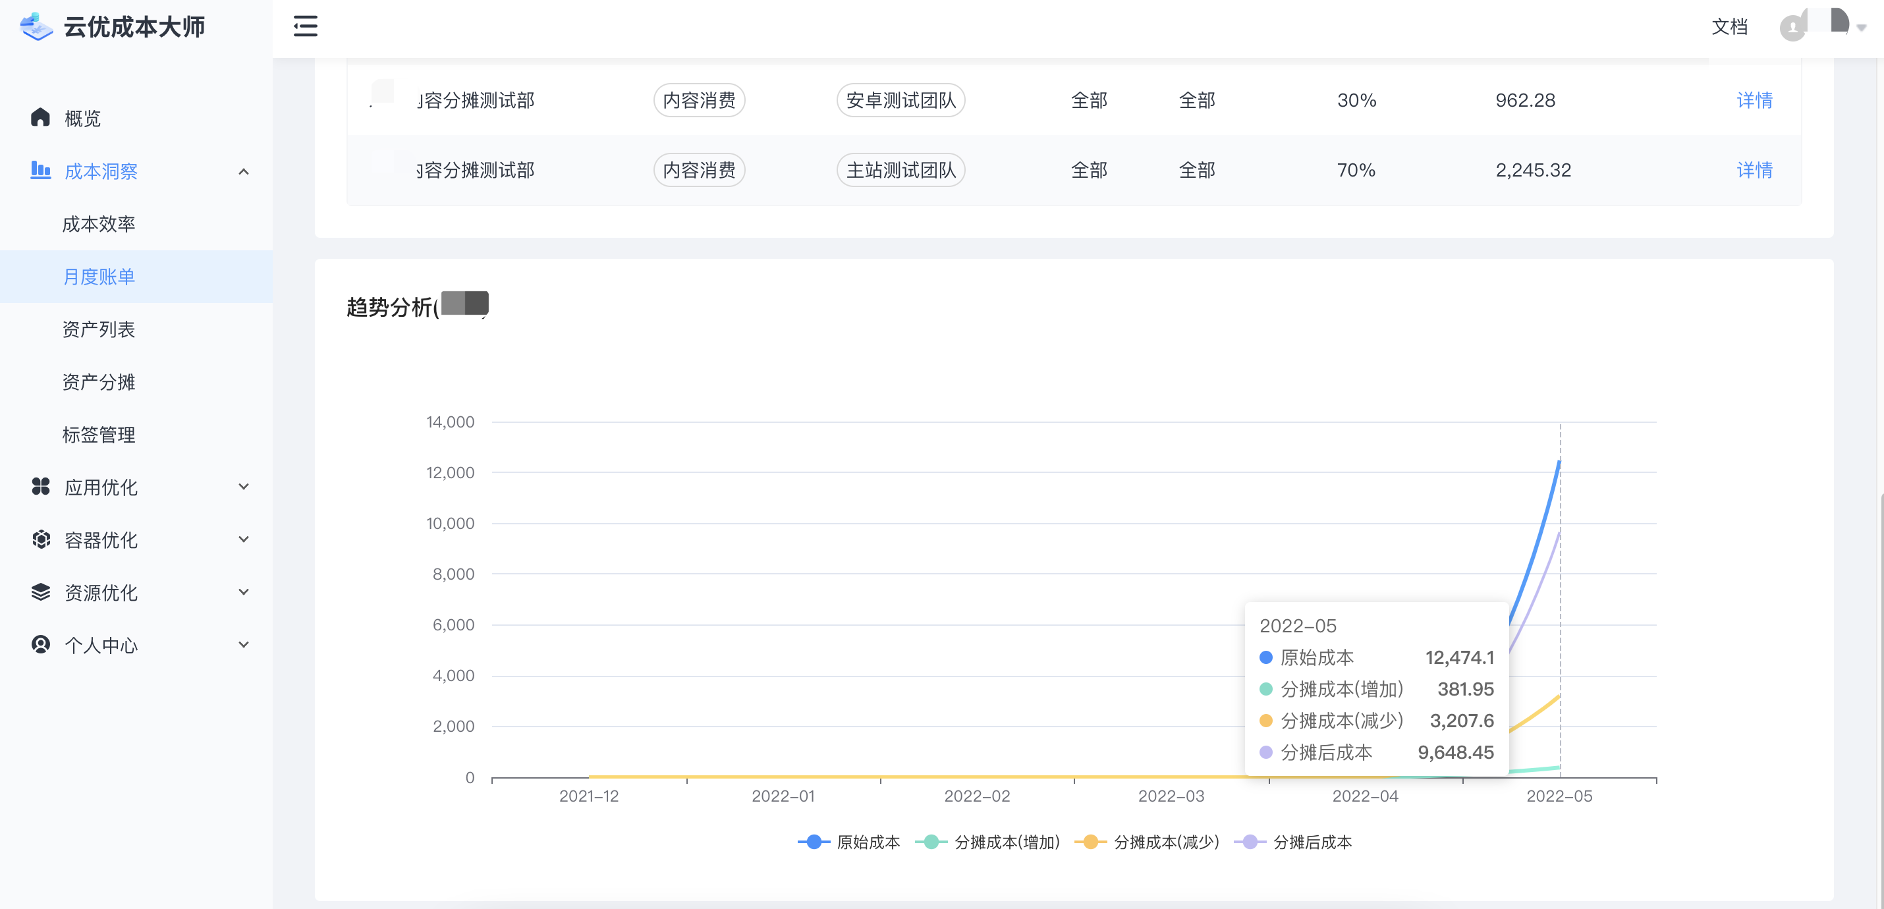The width and height of the screenshot is (1884, 909).
Task: Click the 个人中心 user icon
Action: 40,644
